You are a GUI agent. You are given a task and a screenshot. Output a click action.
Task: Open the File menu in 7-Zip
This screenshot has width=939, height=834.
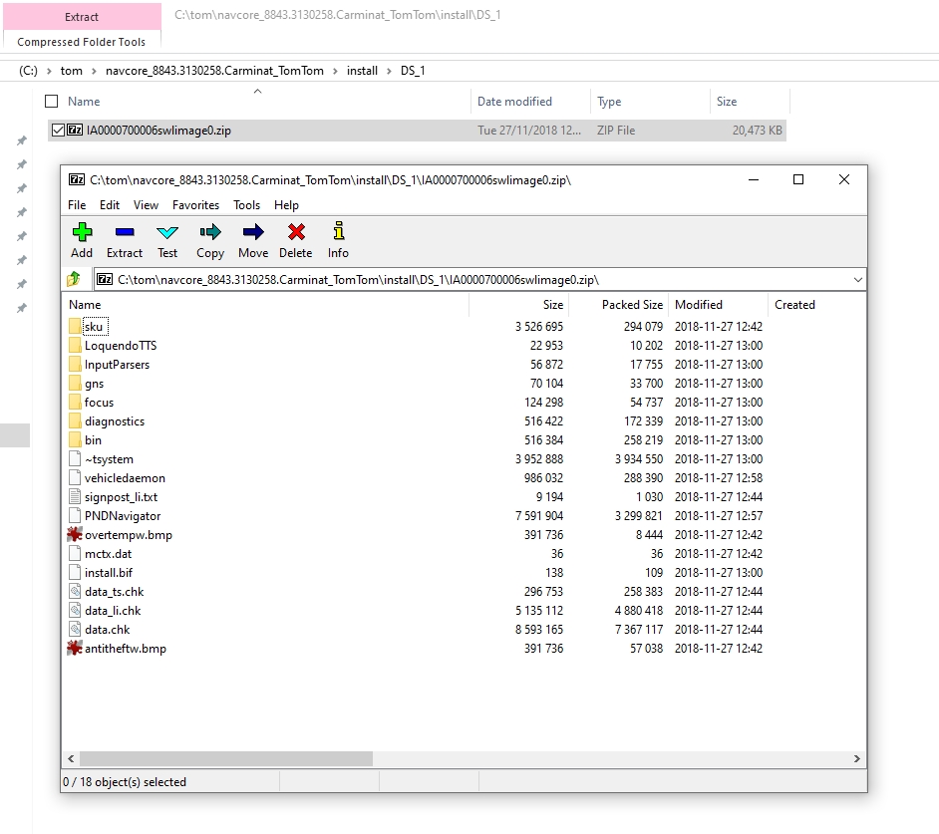[x=77, y=204]
